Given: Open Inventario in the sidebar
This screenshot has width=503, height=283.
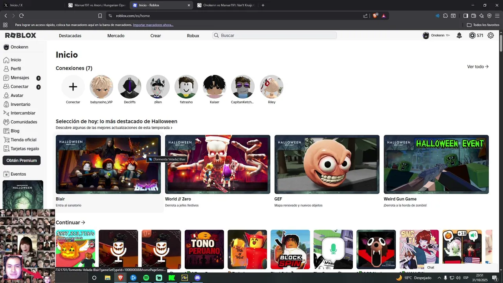Looking at the screenshot, I should 17,104.
